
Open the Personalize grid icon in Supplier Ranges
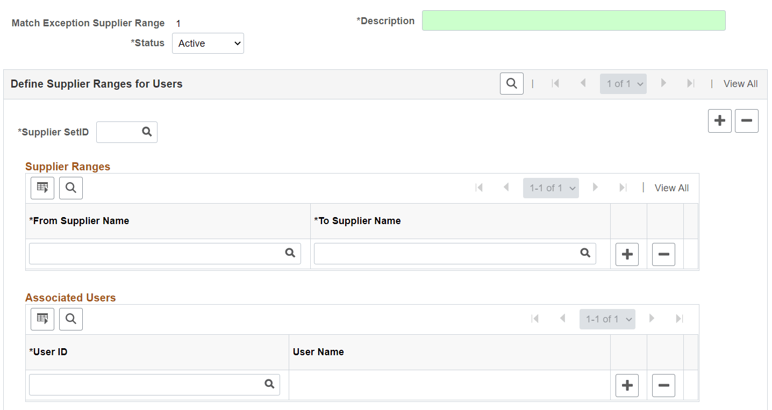pyautogui.click(x=42, y=188)
